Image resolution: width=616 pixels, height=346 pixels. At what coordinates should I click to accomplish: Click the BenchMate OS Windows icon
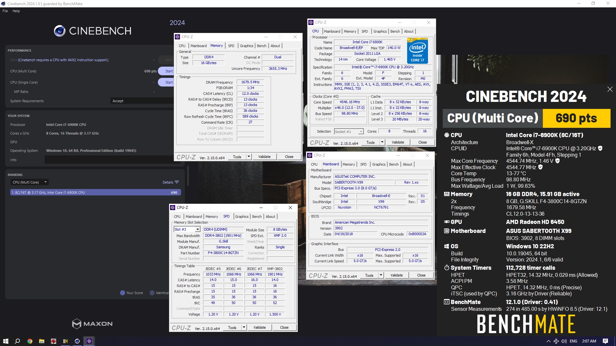[447, 246]
